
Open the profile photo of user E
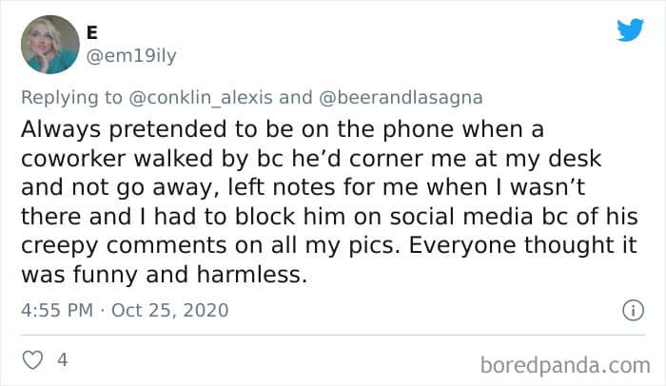pyautogui.click(x=49, y=44)
